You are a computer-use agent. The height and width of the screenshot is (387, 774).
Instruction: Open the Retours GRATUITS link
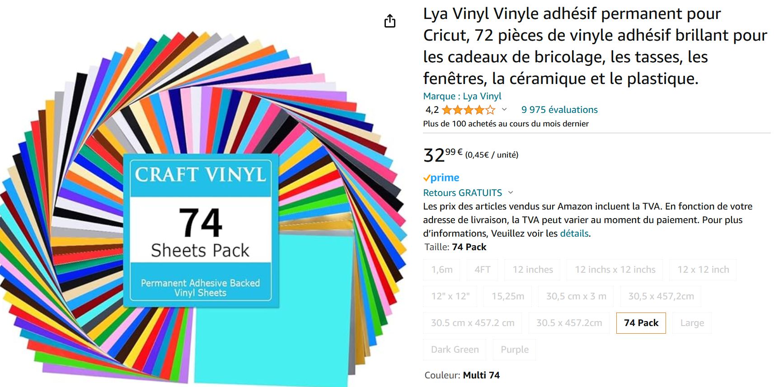tap(462, 193)
